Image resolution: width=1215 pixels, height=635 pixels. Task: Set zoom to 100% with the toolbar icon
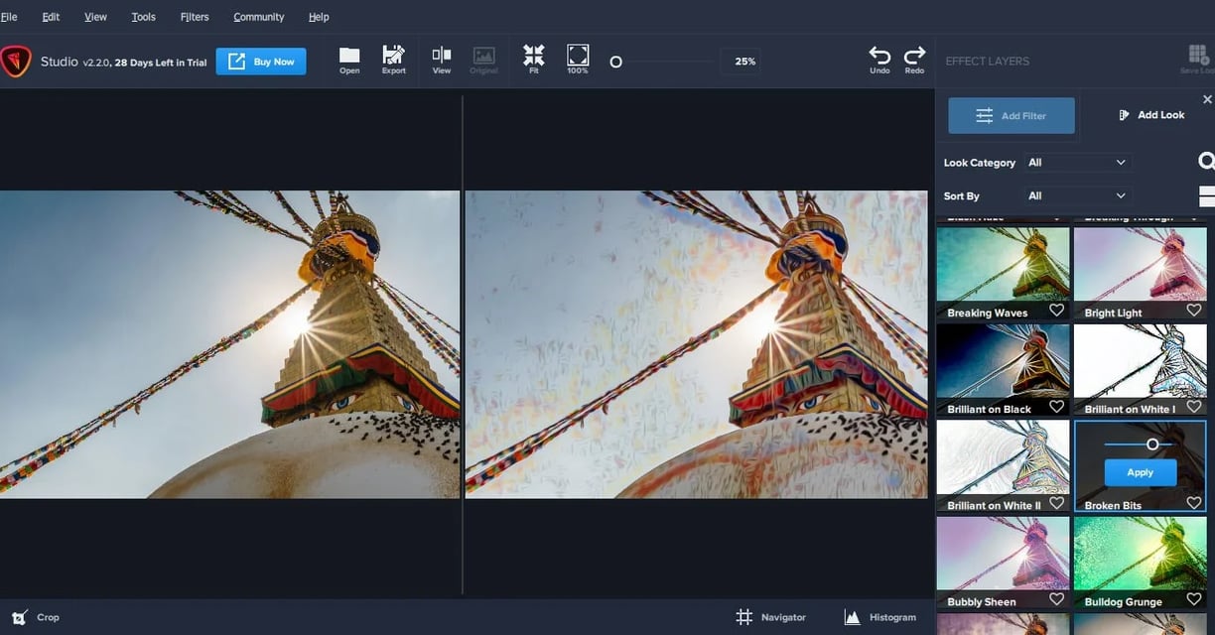[x=578, y=60]
